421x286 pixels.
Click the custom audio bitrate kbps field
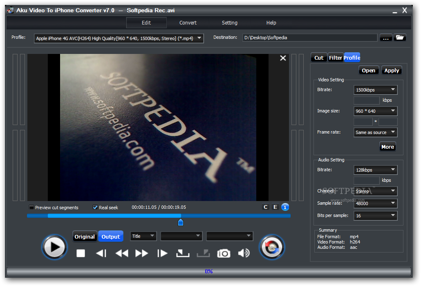(x=367, y=180)
